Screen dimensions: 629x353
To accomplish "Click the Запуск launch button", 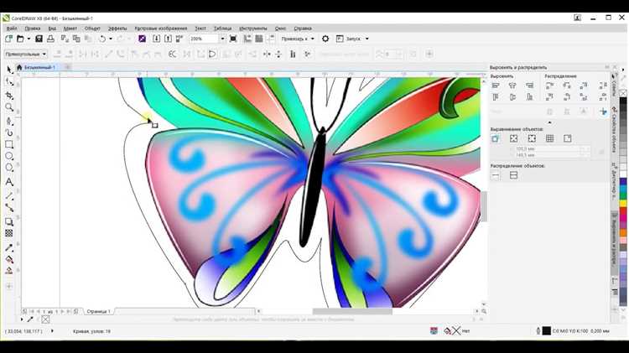I will (352, 39).
